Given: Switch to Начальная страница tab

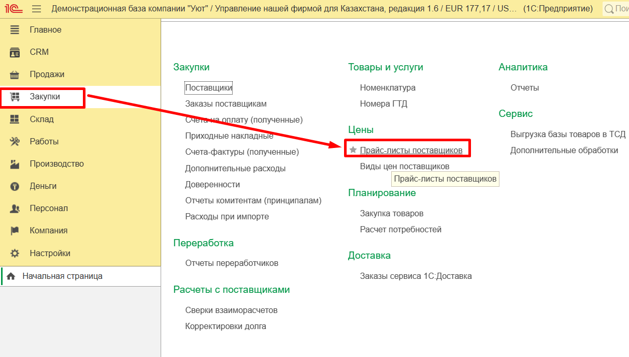Looking at the screenshot, I should pyautogui.click(x=62, y=276).
